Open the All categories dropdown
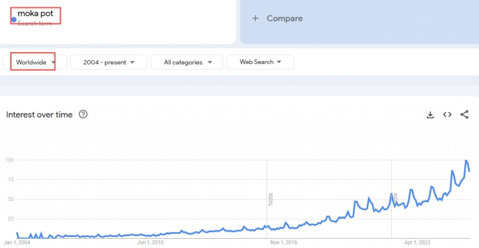Viewport: 479px width, 248px height. pos(188,62)
